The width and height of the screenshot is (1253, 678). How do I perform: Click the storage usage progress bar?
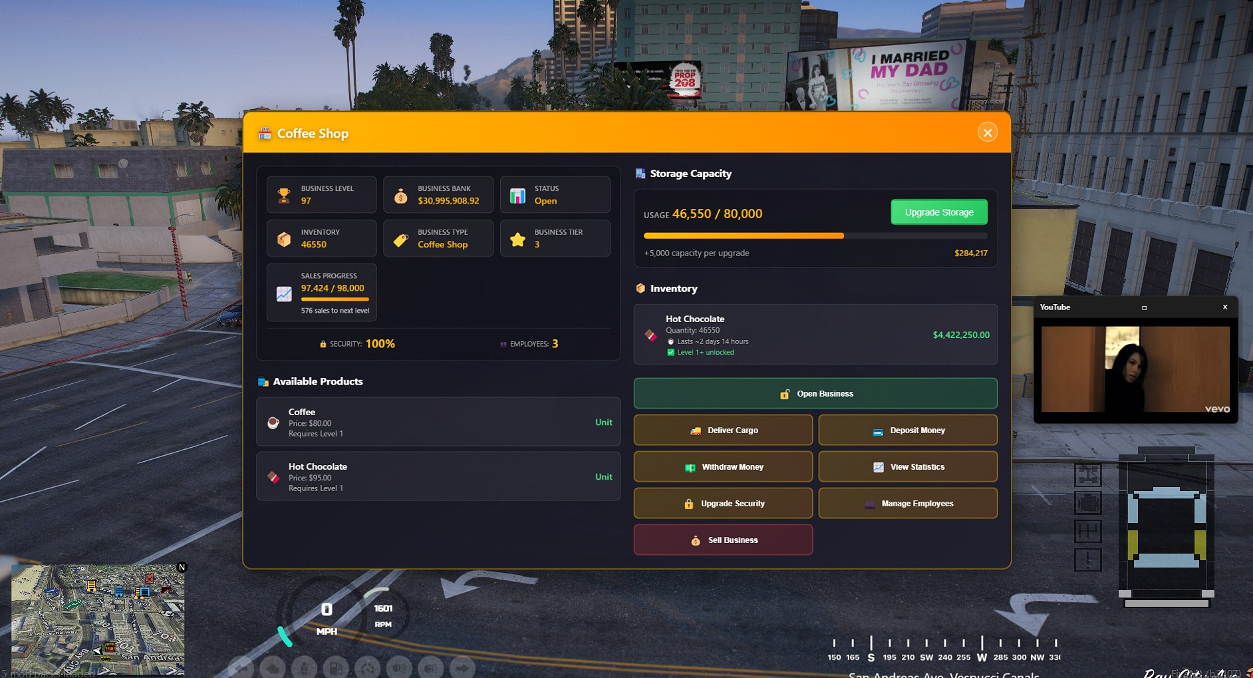click(815, 236)
